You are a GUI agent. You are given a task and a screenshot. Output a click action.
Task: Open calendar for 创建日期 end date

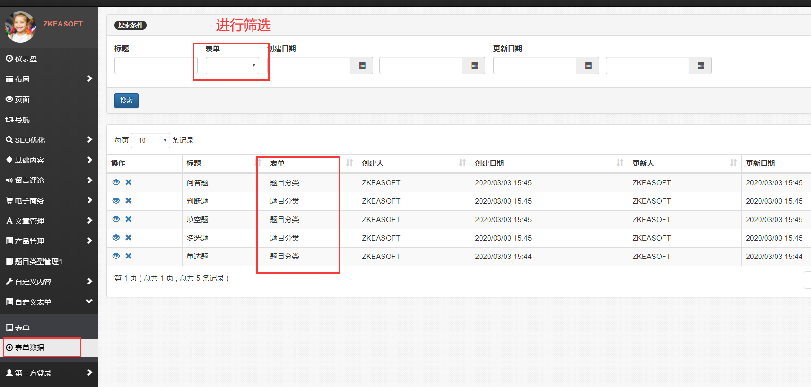(474, 66)
